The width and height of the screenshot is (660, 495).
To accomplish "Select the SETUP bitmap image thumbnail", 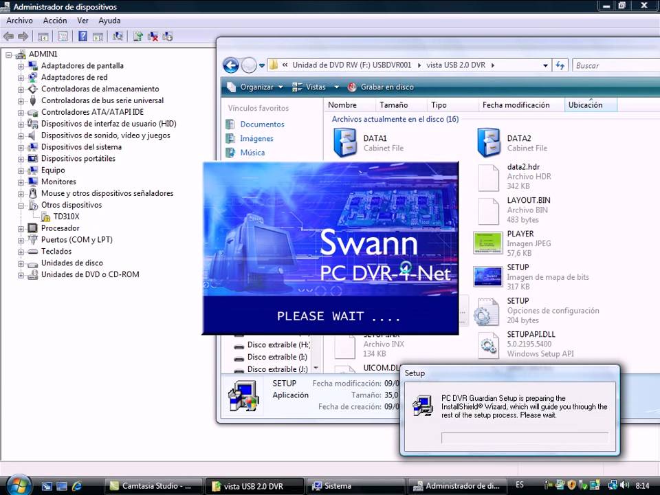I will [x=487, y=276].
